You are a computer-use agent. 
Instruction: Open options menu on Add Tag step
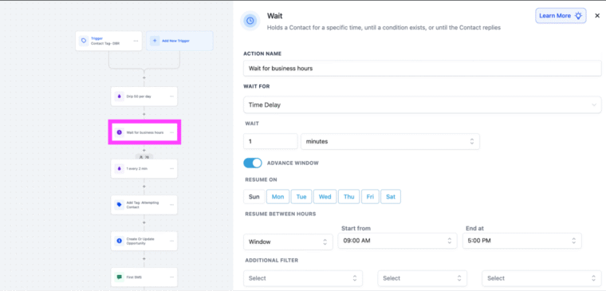tap(171, 205)
